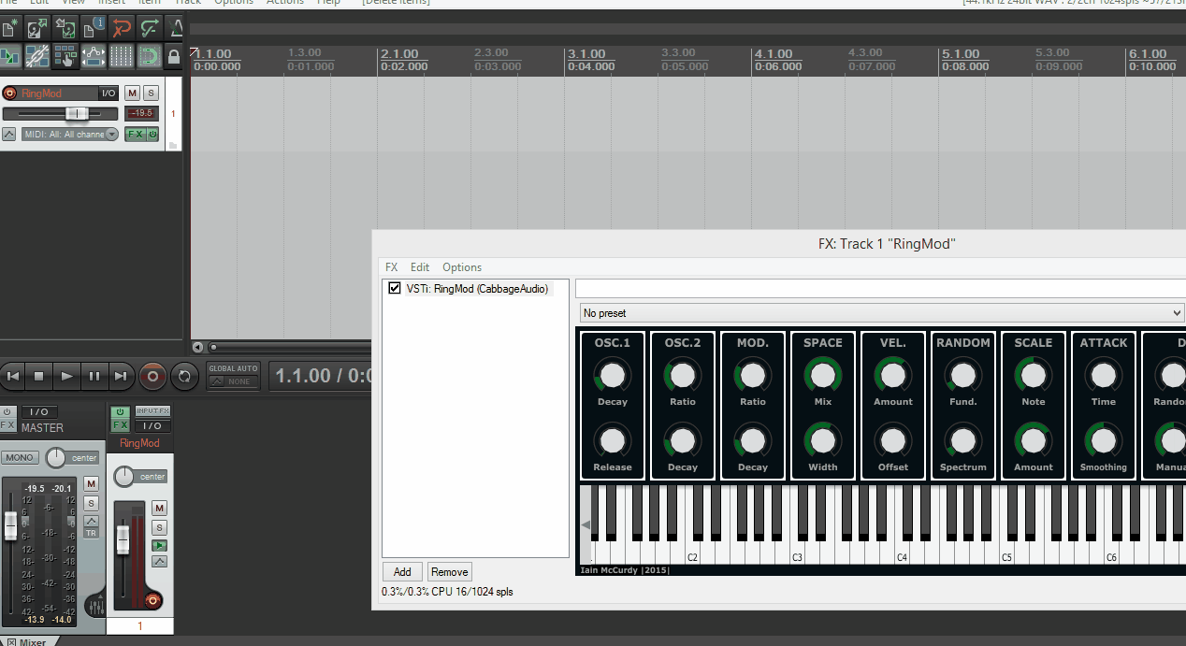Toggle the transport repeat loop button

[184, 376]
